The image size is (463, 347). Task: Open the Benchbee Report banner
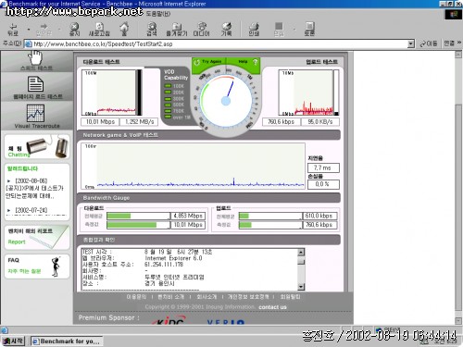click(x=37, y=237)
